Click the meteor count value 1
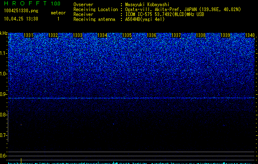Image resolution: width=258 pixels, height=164 pixels. pyautogui.click(x=58, y=19)
